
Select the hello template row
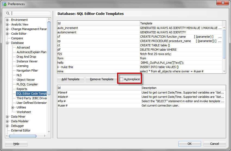coord(140,63)
